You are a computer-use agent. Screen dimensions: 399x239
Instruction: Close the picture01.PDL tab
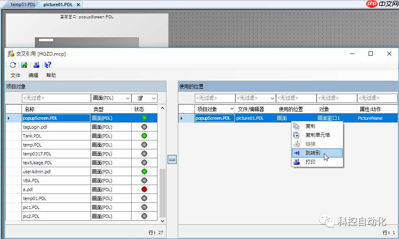(78, 4)
